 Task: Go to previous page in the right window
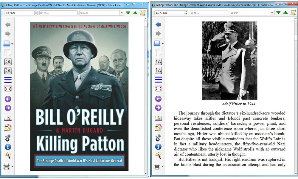(x=158, y=99)
